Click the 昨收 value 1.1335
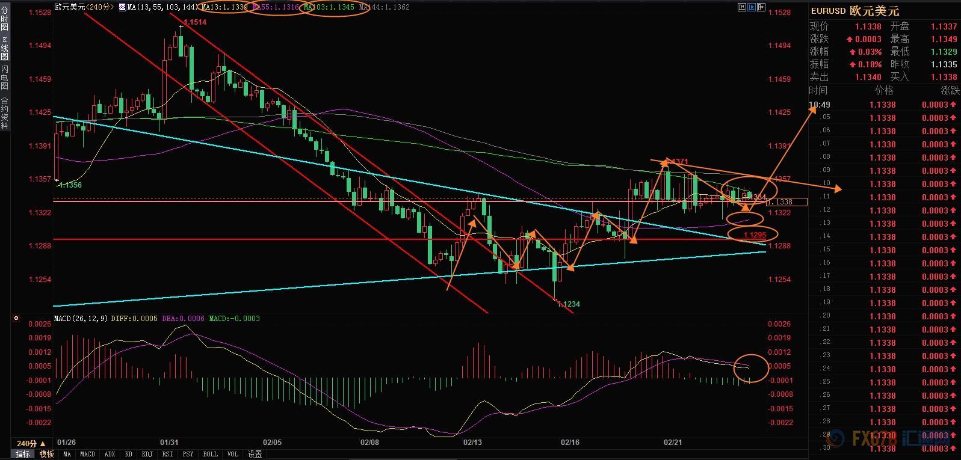 click(944, 64)
